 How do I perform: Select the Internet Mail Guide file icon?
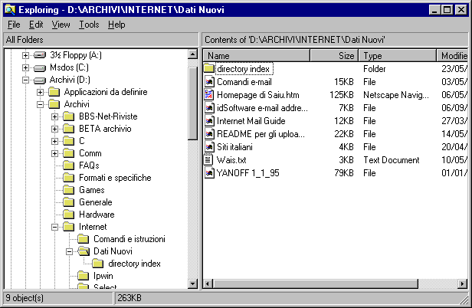209,121
